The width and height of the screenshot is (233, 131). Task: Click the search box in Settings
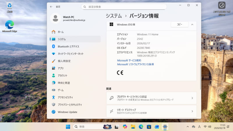(124, 7)
